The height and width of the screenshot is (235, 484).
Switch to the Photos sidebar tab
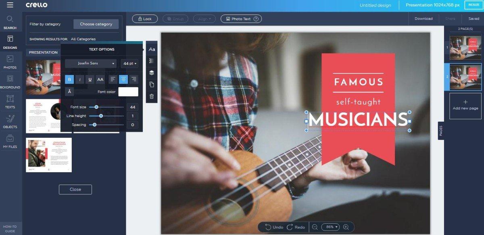click(10, 62)
